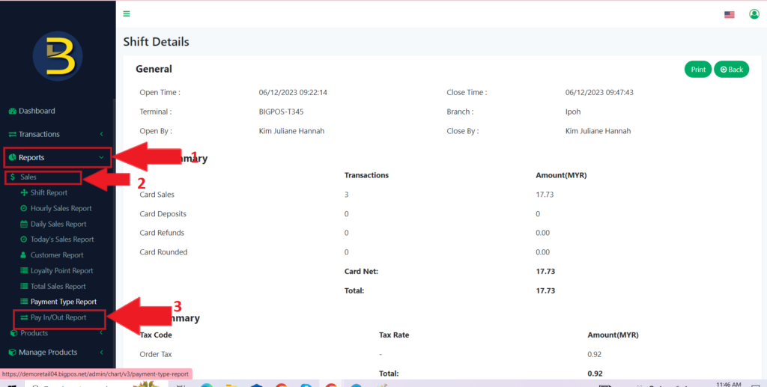The width and height of the screenshot is (767, 387).
Task: Click the BigPOS logo
Action: (x=58, y=56)
